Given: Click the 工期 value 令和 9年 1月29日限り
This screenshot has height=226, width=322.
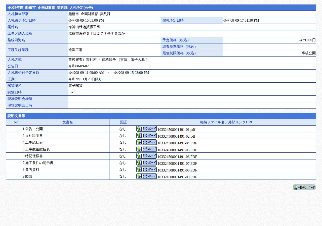Looking at the screenshot, I should [x=85, y=79].
